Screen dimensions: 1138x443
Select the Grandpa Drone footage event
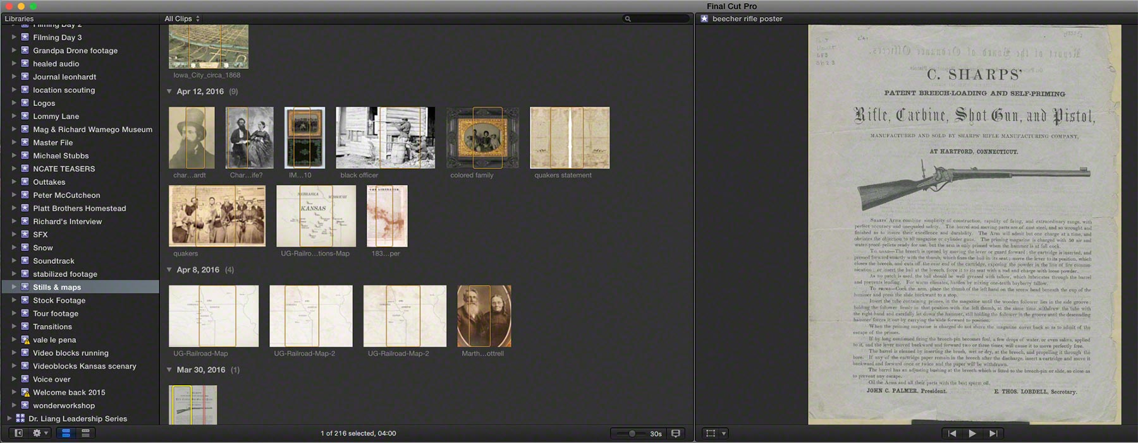click(75, 50)
